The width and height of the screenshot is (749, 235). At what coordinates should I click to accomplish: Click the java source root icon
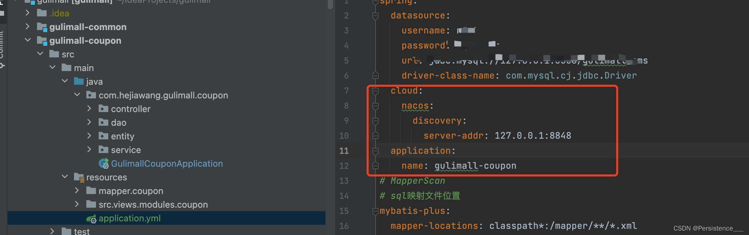(x=79, y=81)
